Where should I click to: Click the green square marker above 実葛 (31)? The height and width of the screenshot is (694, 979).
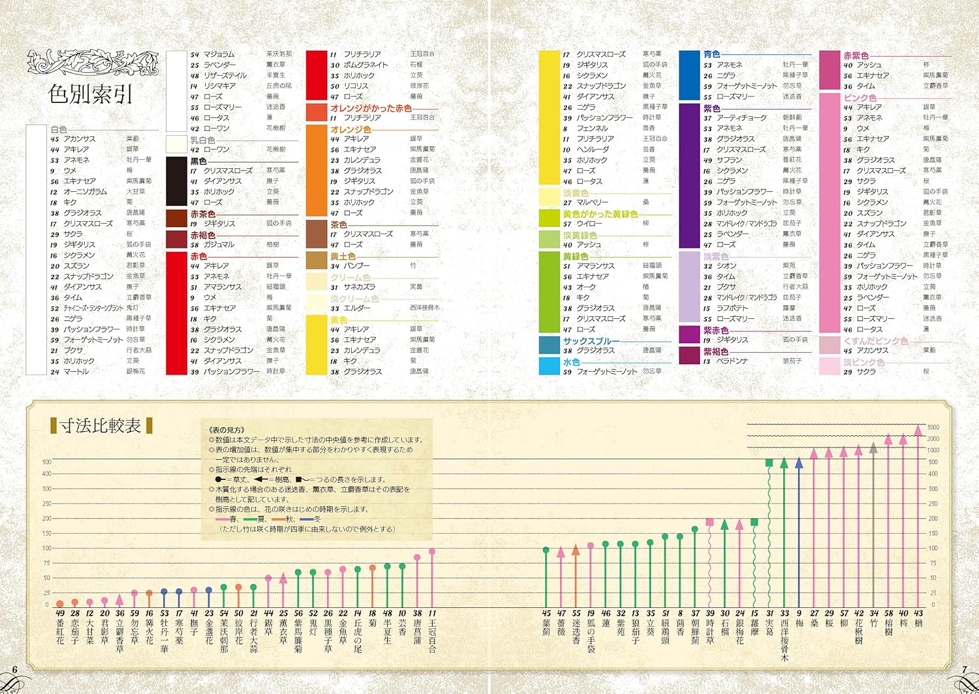(x=769, y=463)
